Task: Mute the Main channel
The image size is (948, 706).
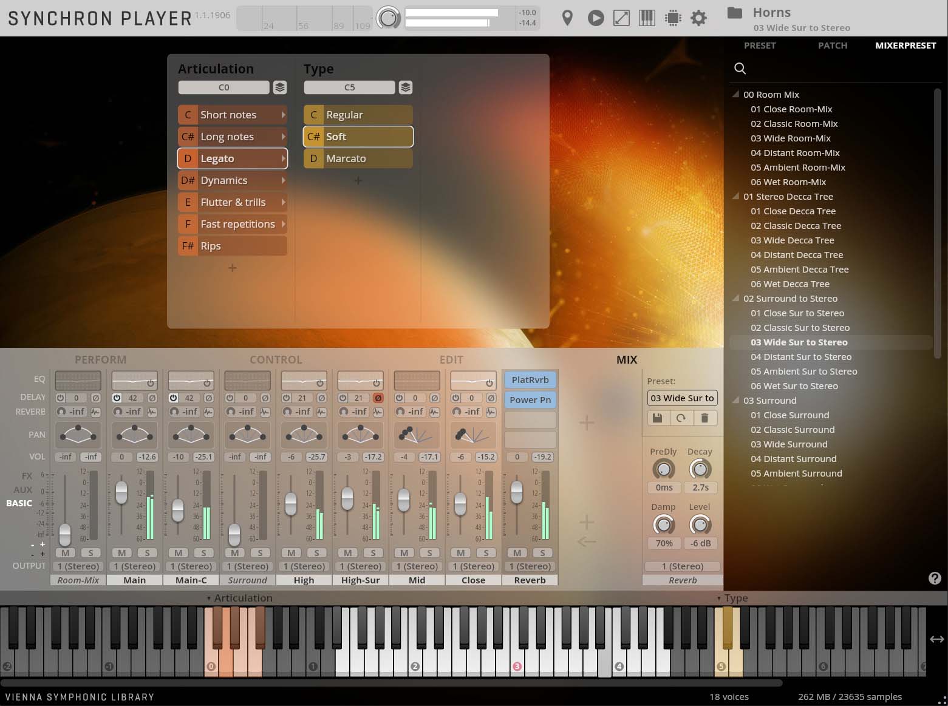Action: click(121, 553)
